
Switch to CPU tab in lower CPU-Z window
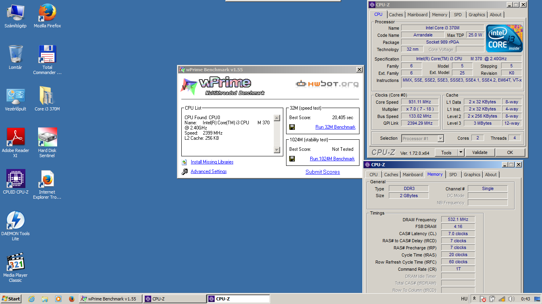click(x=374, y=175)
